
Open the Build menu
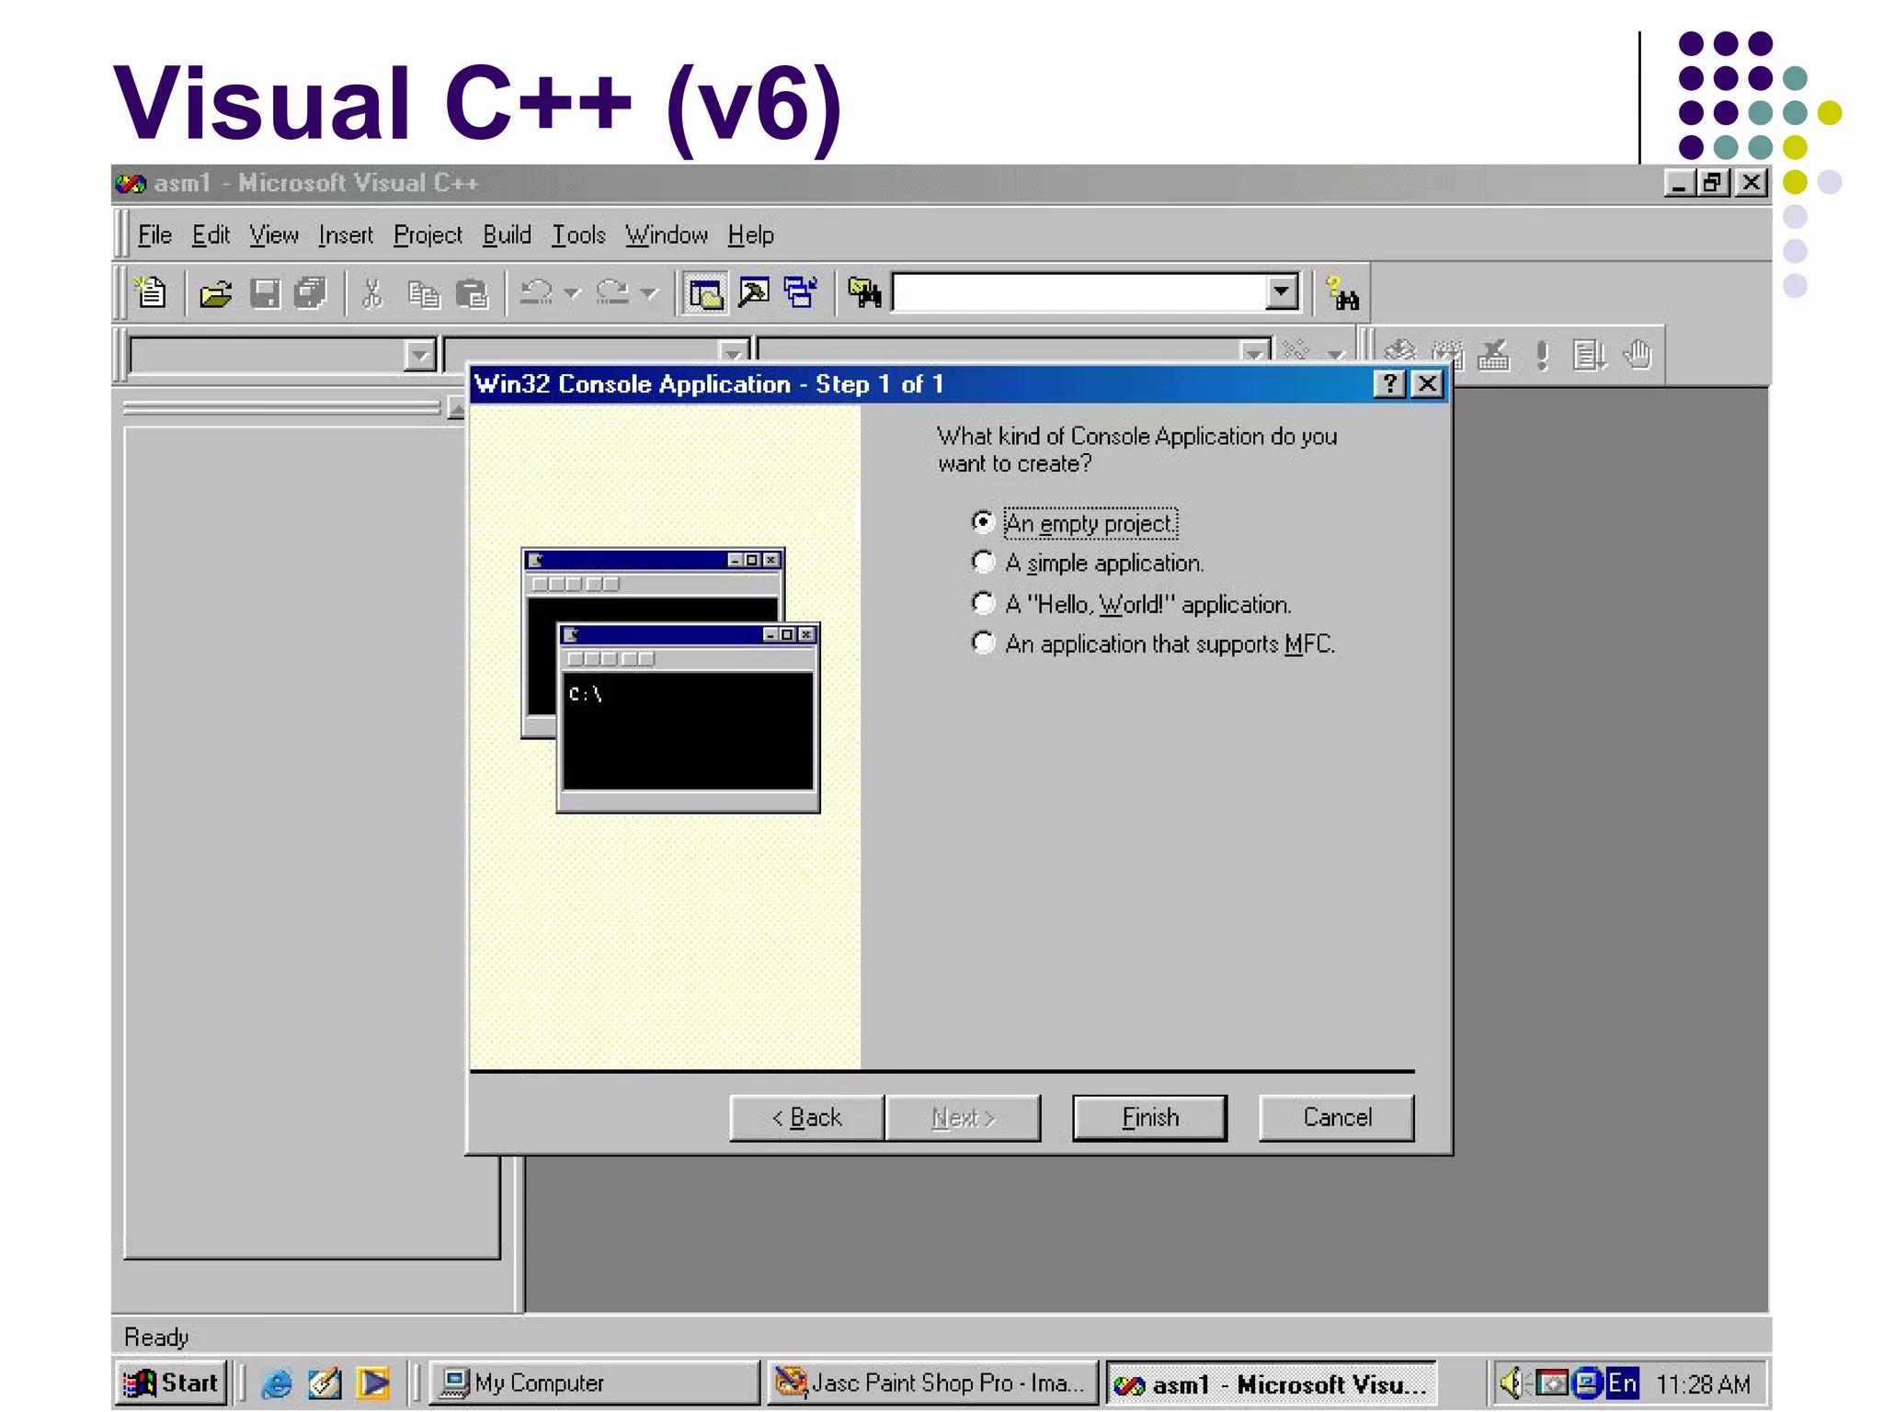[507, 235]
